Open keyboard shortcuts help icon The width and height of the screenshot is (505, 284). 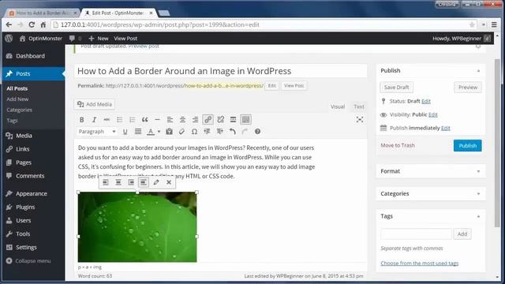[x=257, y=132]
